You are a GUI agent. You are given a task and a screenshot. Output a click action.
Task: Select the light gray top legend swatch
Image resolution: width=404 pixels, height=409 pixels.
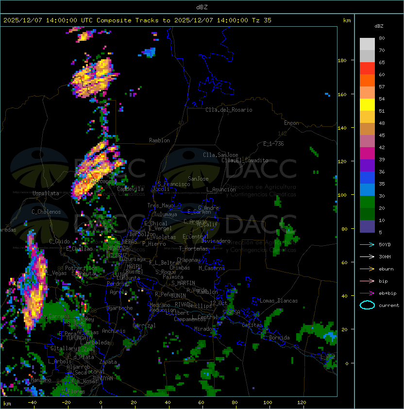pos(367,44)
